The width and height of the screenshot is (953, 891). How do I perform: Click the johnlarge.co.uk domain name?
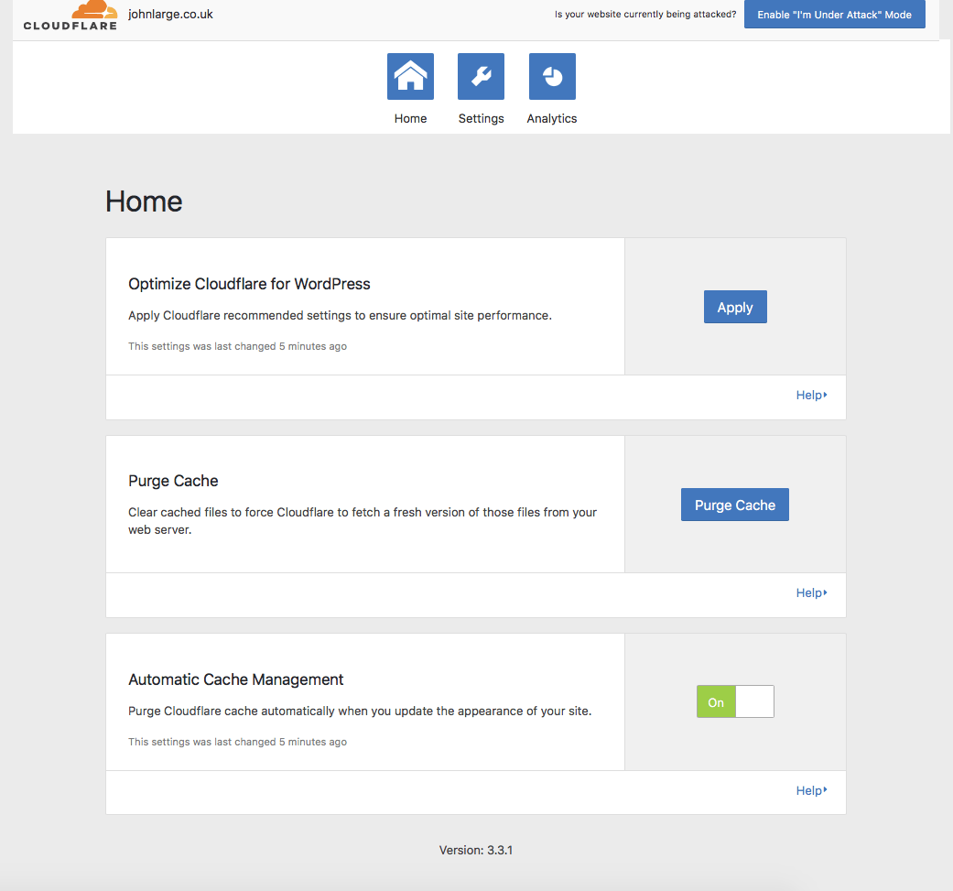tap(170, 14)
